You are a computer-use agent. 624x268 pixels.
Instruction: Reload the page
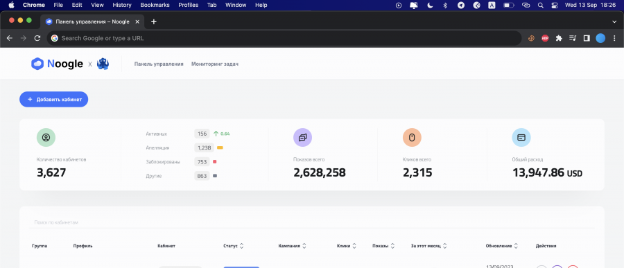[37, 38]
